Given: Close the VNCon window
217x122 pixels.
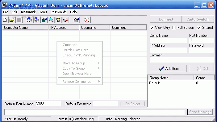Looking at the screenshot, I should tap(211, 5).
